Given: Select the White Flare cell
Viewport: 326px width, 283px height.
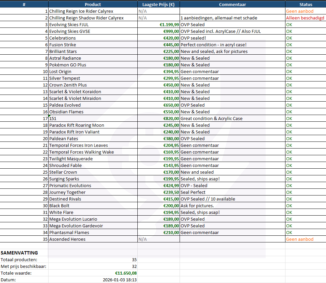Looking at the screenshot, I should 93,212.
